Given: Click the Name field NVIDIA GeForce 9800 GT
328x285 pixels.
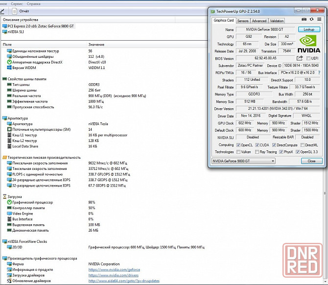Looking at the screenshot, I should (x=265, y=29).
